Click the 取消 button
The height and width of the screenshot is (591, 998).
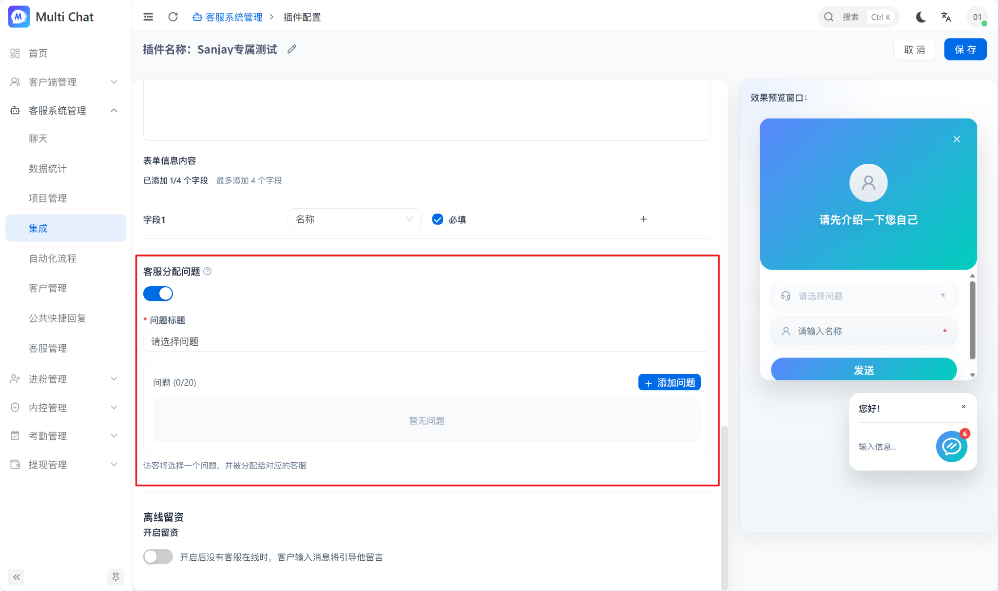tap(914, 49)
